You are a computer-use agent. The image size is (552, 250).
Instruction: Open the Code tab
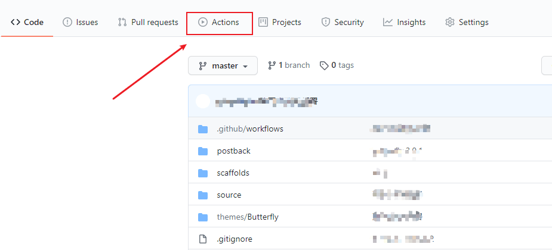coord(27,23)
